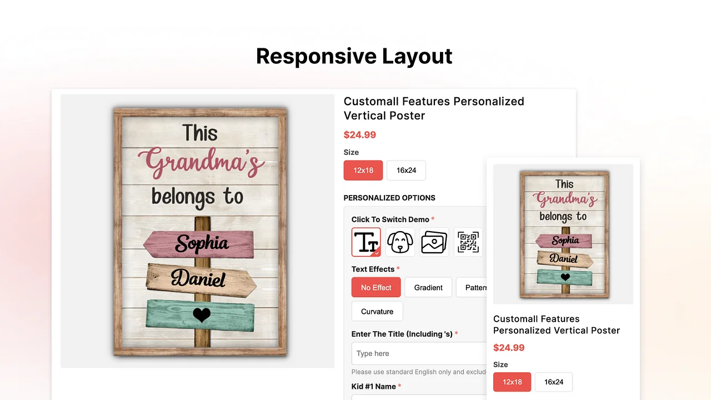Screen dimensions: 711x400
Task: Open the small poster image in mobile preview
Action: point(563,234)
